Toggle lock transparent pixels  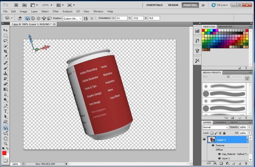(212, 133)
